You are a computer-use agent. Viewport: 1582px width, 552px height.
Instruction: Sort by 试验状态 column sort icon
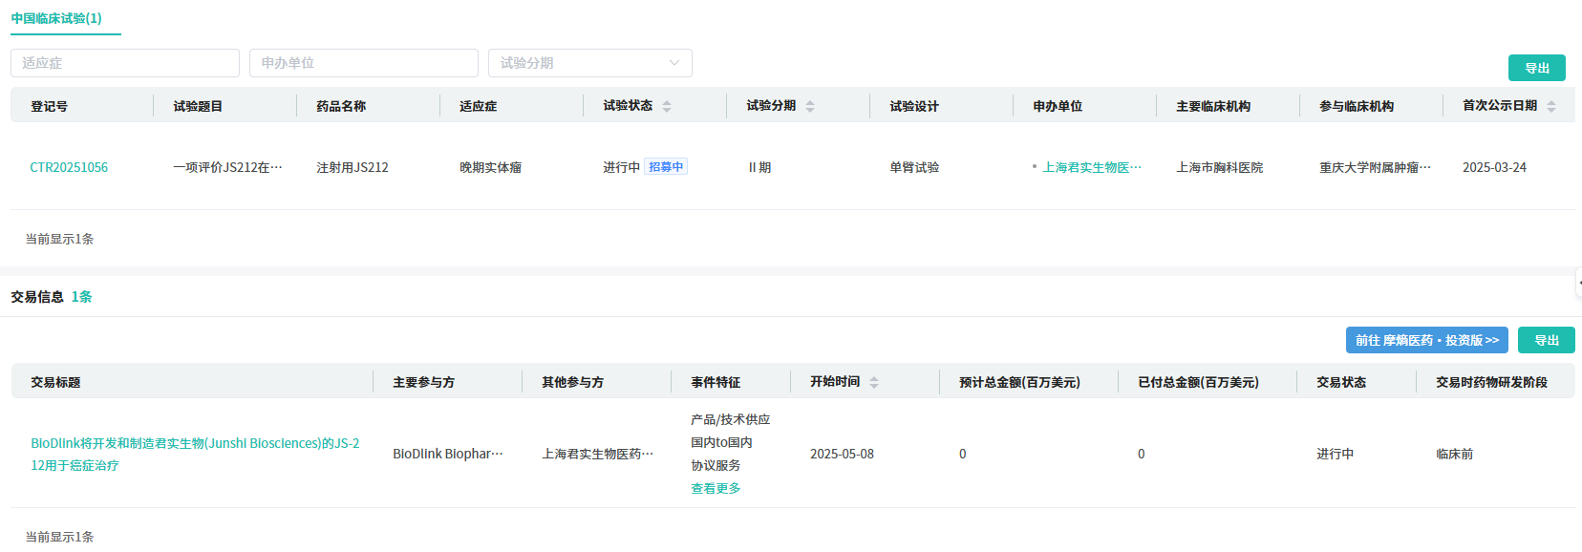point(667,106)
